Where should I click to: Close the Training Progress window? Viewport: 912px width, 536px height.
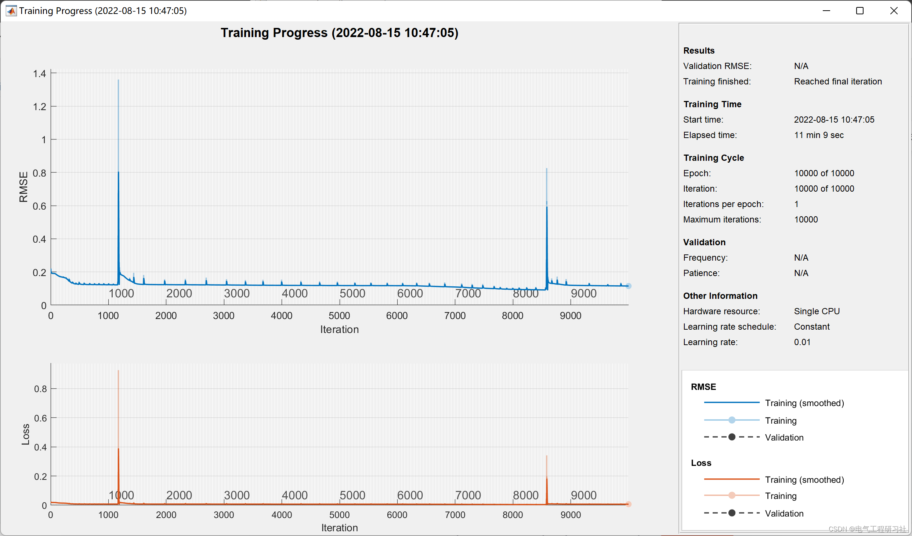(894, 11)
